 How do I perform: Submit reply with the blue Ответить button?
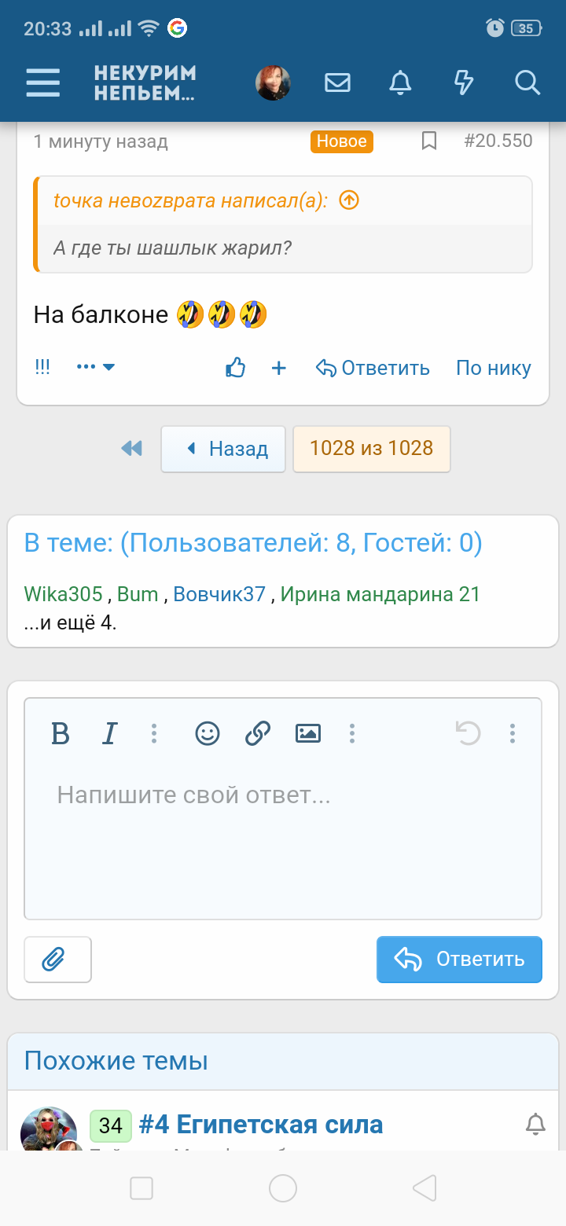point(459,960)
